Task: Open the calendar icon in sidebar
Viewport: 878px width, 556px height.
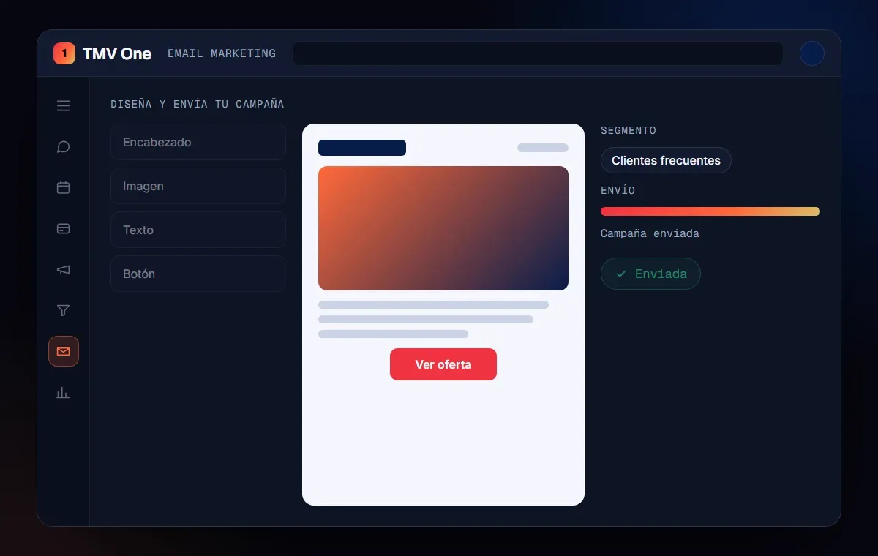Action: pos(64,188)
